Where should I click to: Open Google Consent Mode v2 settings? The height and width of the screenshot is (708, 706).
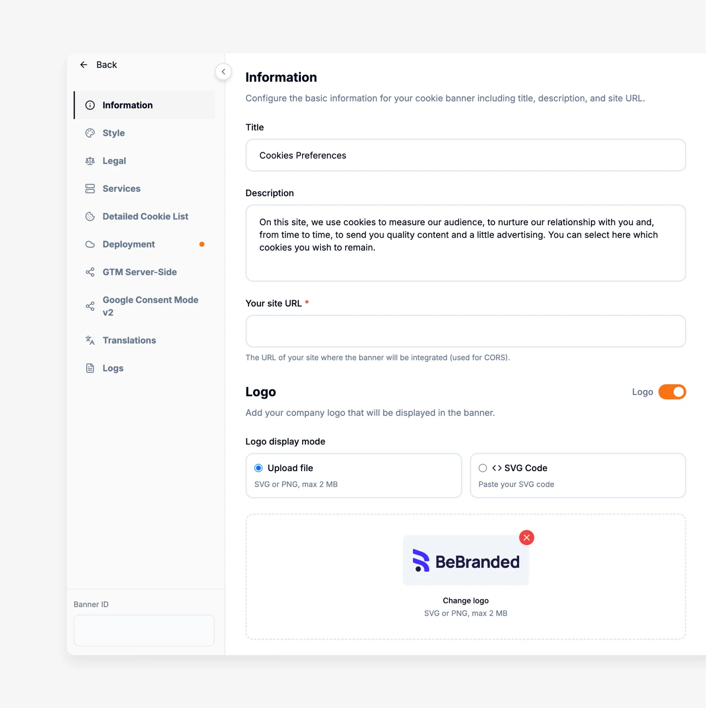[144, 306]
